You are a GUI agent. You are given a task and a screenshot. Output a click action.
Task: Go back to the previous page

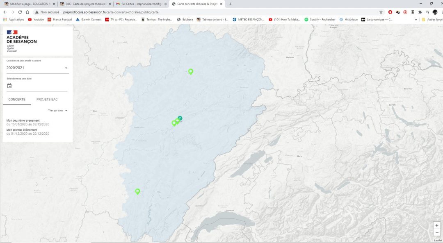point(5,12)
